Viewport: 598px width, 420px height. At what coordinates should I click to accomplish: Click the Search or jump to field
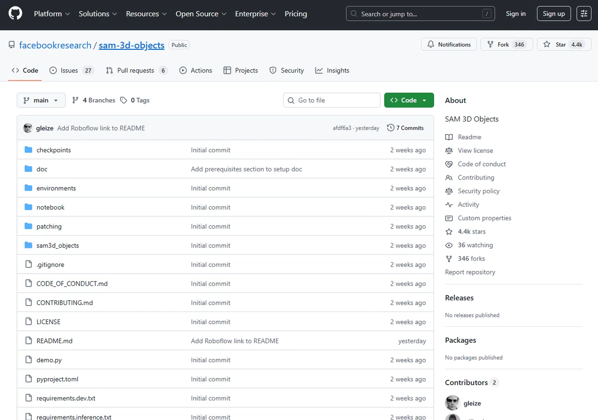421,13
